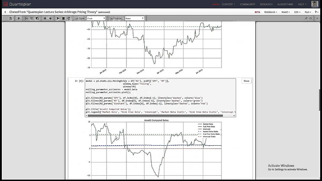Save the notebook with the save icon
This screenshot has height=181, width=322.
(x=11, y=18)
